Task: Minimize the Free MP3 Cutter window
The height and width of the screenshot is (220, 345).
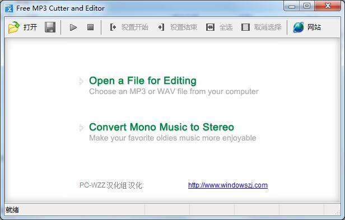Action: [292, 6]
